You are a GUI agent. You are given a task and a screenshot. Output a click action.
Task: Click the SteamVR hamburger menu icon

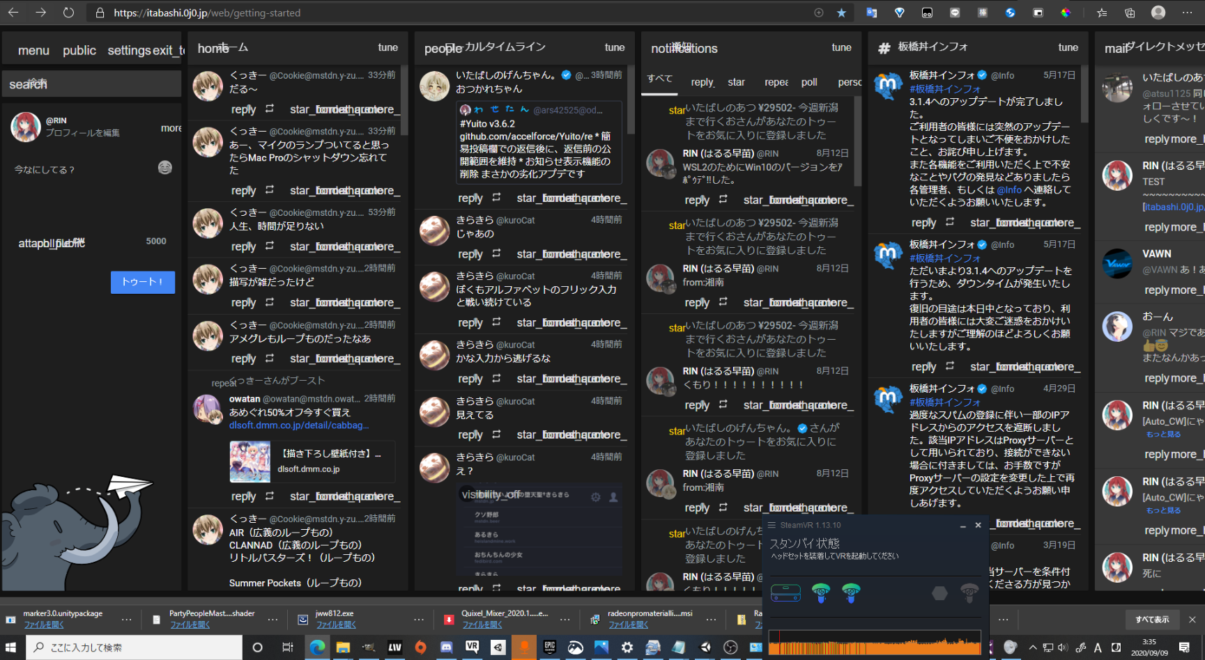(x=772, y=525)
